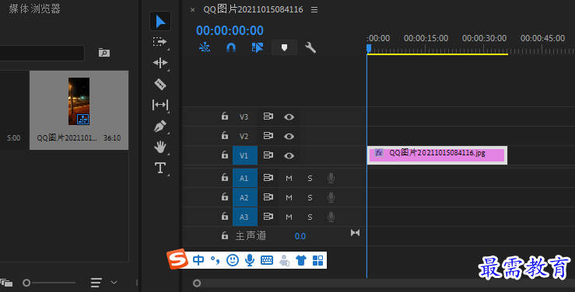
Task: Select the QQ图片20211015084116 sequence tab
Action: [x=254, y=9]
